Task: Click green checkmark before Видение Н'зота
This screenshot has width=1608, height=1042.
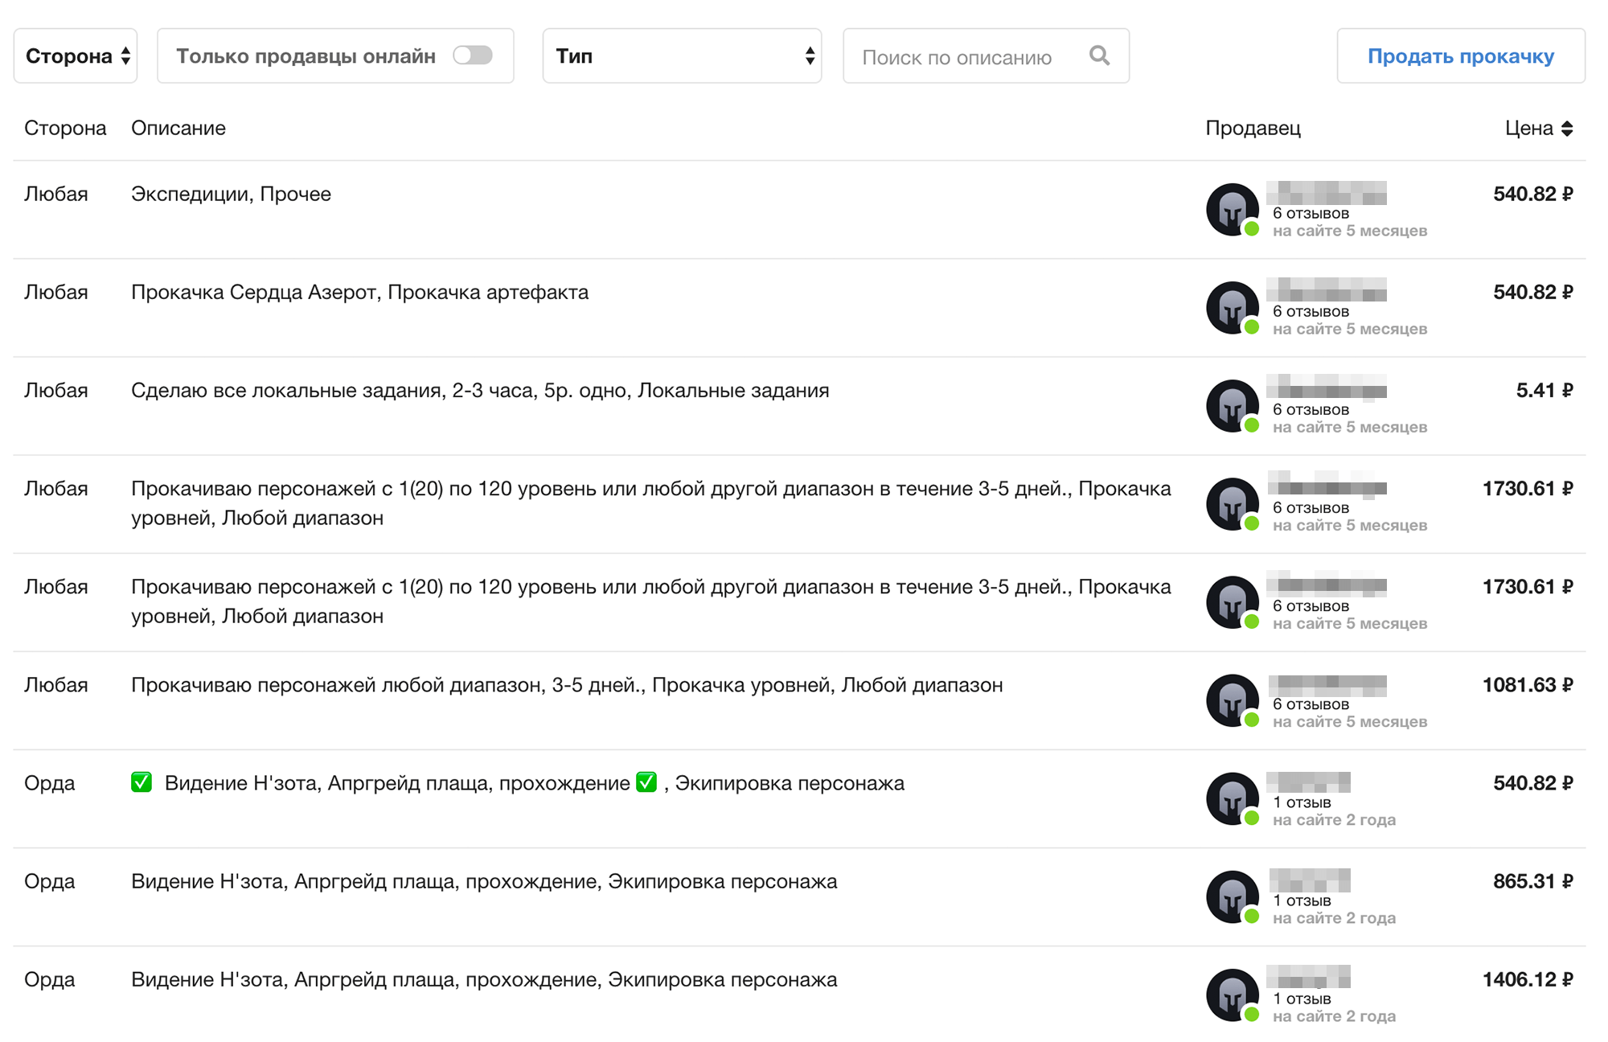Action: click(x=142, y=782)
